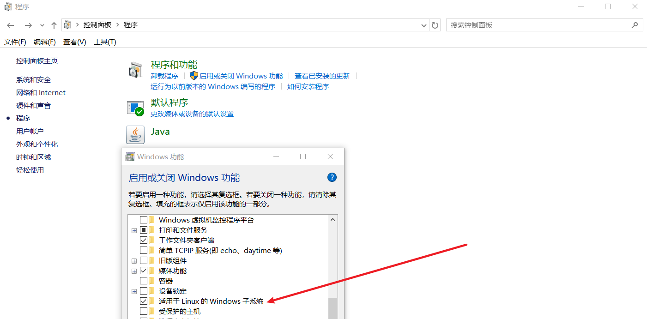Viewport: 647px width, 319px height.
Task: Click the Java coffee cup icon
Action: (135, 135)
